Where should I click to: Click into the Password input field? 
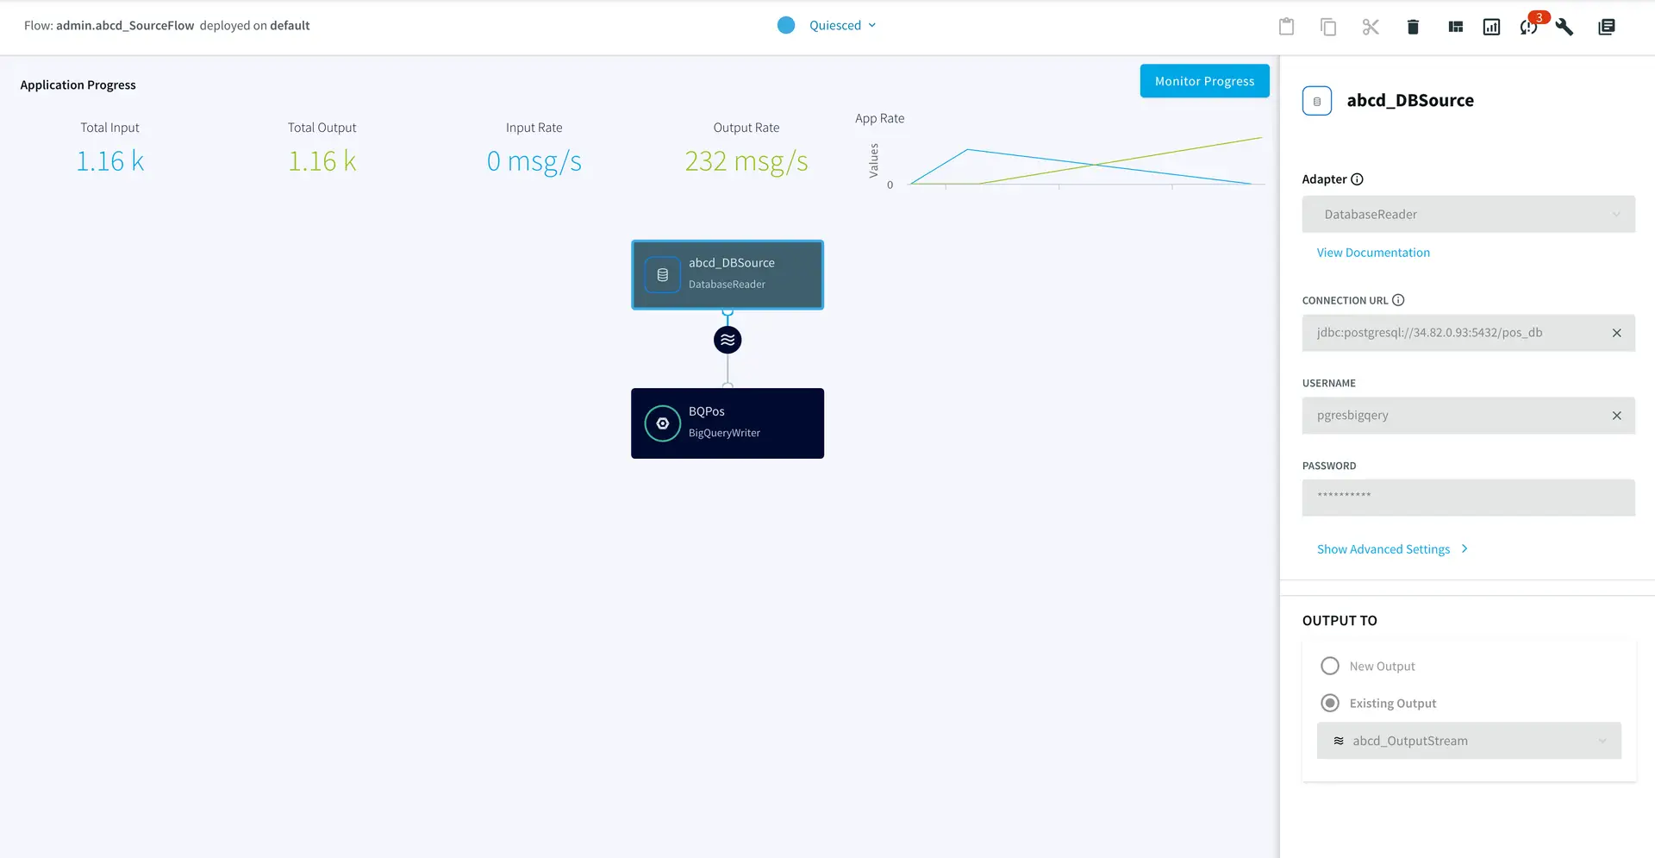click(1468, 498)
